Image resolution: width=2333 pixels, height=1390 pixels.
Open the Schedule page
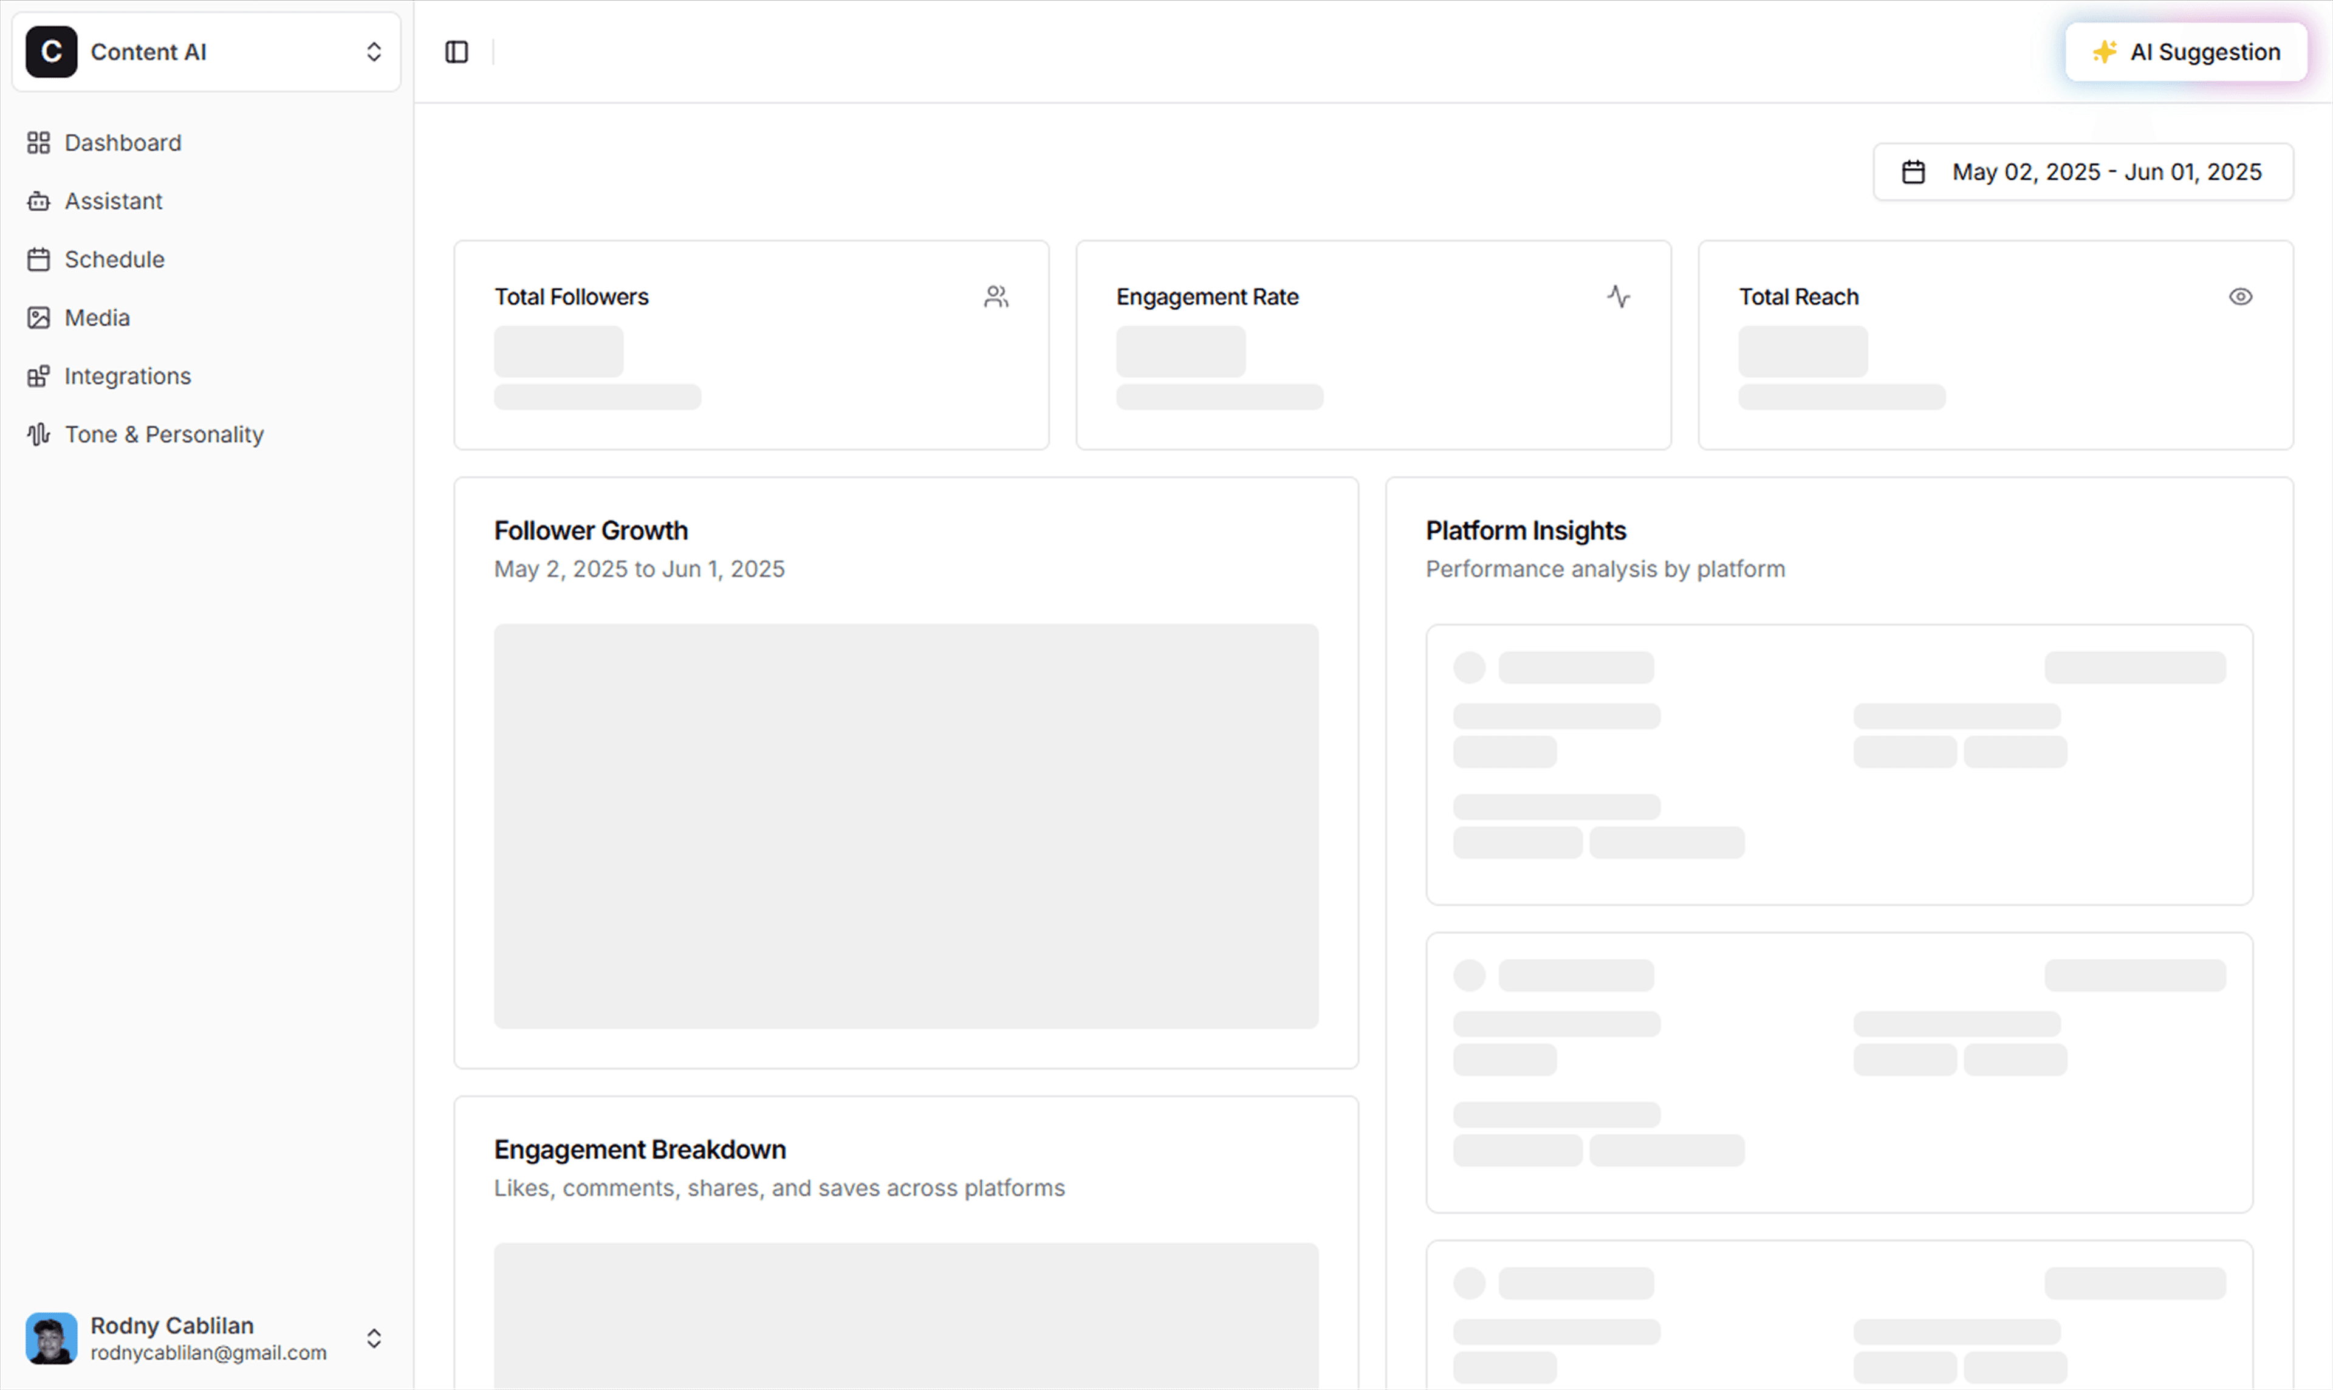click(205, 259)
